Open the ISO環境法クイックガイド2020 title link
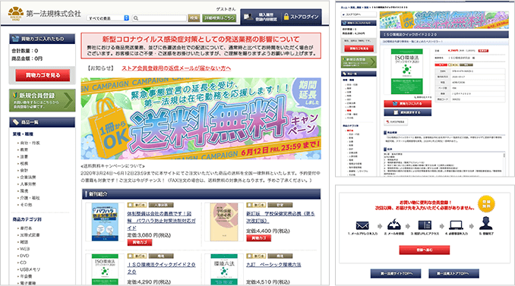This screenshot has height=286, width=515. 161,268
